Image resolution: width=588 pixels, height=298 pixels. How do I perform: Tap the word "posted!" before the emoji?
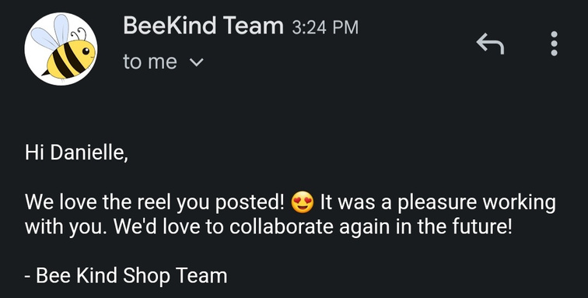click(249, 203)
